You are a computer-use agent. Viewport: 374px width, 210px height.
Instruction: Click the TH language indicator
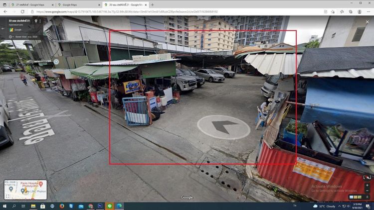(295, 206)
